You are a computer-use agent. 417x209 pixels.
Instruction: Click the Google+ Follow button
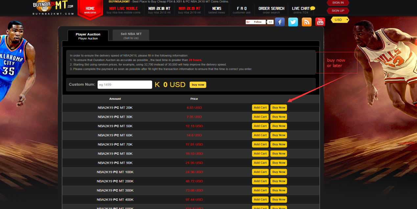(x=256, y=22)
